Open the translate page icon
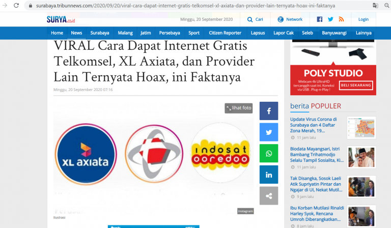This screenshot has height=228, width=391. coord(375,6)
